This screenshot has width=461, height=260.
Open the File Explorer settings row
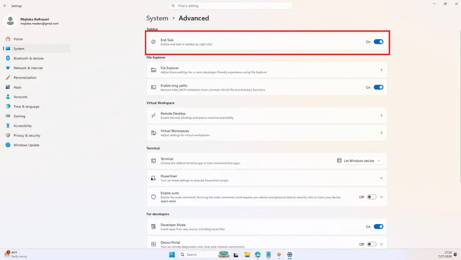click(x=267, y=70)
